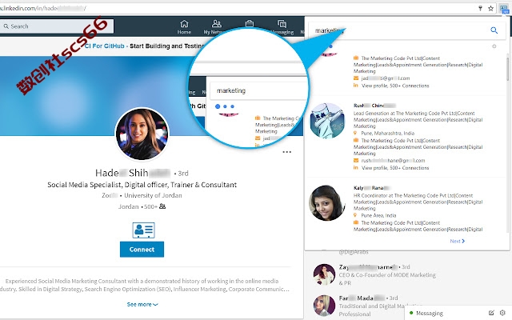Click the bookmark star in address bar
This screenshot has width=512, height=320.
point(490,9)
